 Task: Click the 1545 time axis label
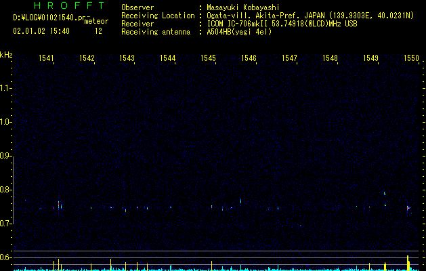click(x=208, y=58)
